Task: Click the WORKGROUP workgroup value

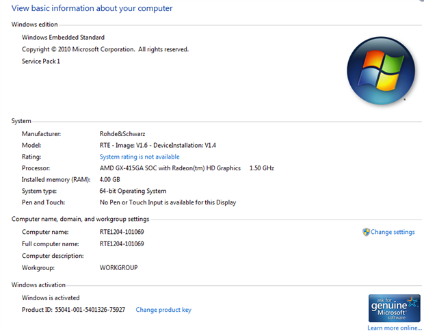Action: (119, 267)
